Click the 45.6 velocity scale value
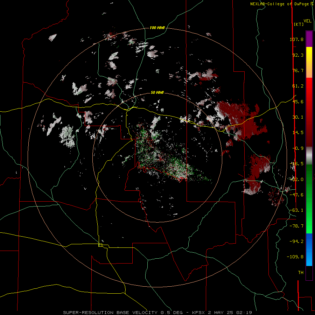This screenshot has width=315, height=315. (x=298, y=101)
